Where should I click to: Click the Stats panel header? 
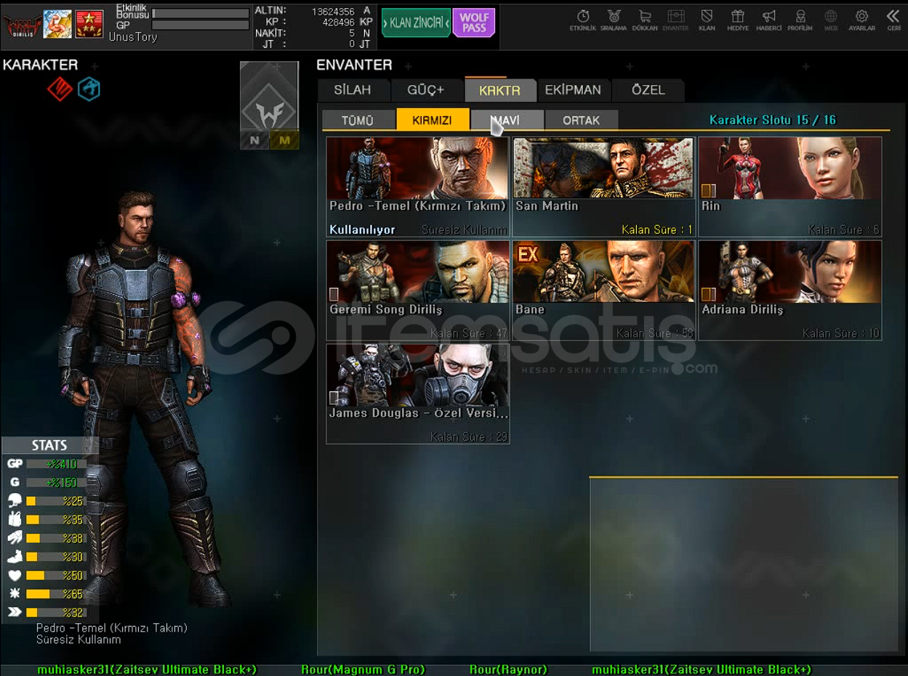click(49, 445)
